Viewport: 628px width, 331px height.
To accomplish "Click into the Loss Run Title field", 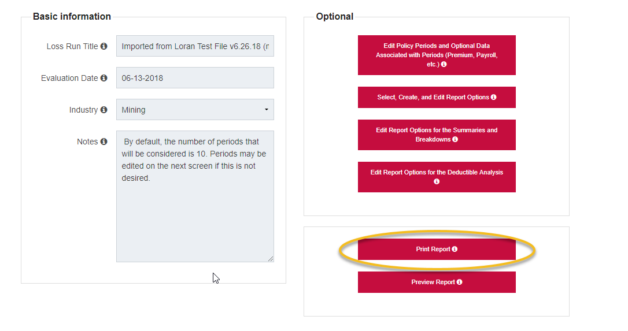I will click(x=195, y=46).
